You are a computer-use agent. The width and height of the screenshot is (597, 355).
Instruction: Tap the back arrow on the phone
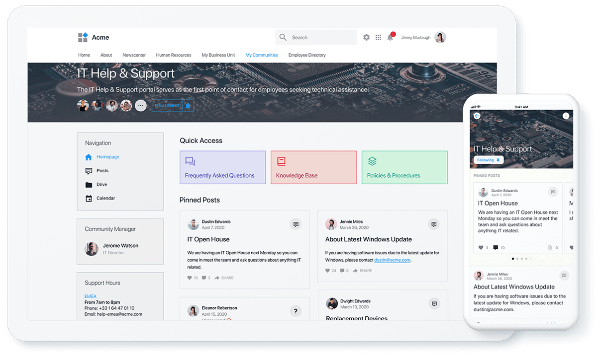coord(477,116)
